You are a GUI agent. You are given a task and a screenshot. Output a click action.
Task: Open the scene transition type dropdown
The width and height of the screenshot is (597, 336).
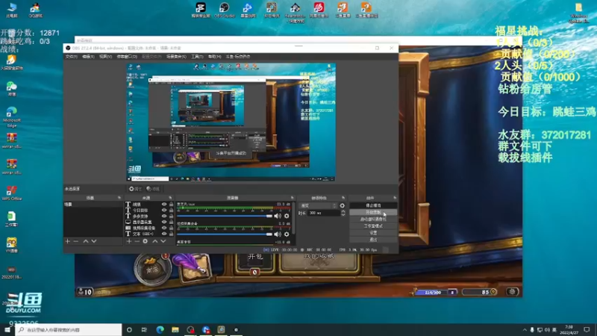click(319, 206)
